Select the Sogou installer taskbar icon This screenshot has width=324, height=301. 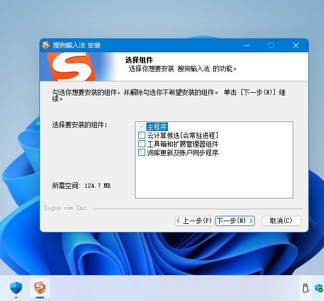click(x=39, y=288)
